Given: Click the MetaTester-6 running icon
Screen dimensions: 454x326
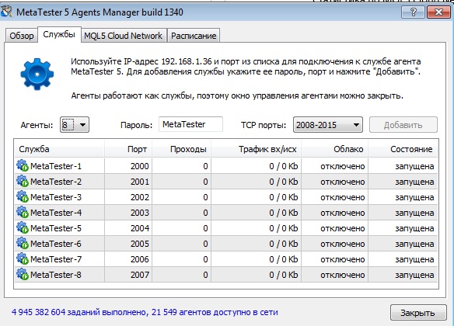Looking at the screenshot, I should (23, 244).
